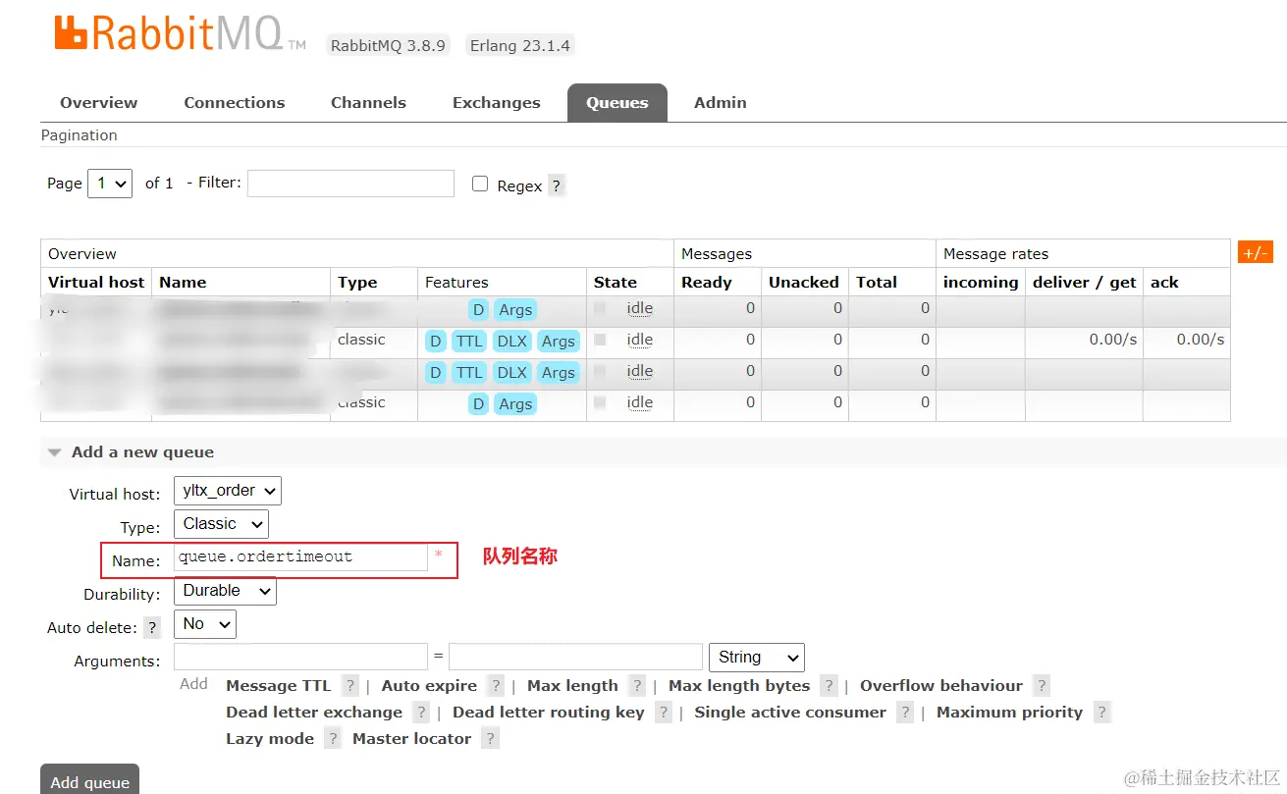
Task: Click the Maximum priority link
Action: tap(1009, 713)
